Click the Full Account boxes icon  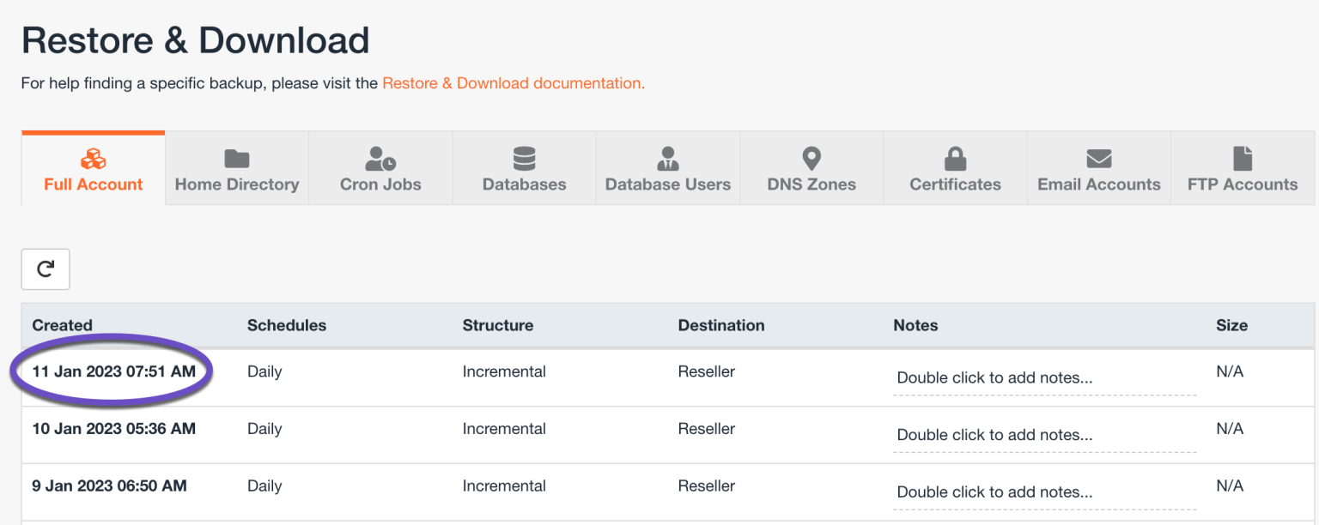[93, 159]
